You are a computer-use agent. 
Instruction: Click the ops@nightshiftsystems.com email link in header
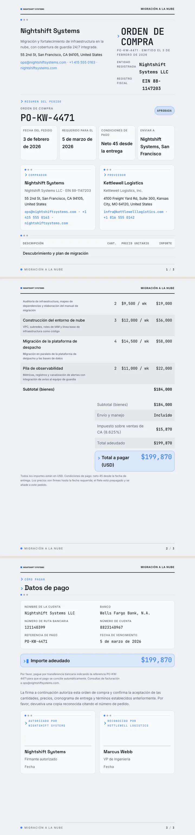coord(43,62)
